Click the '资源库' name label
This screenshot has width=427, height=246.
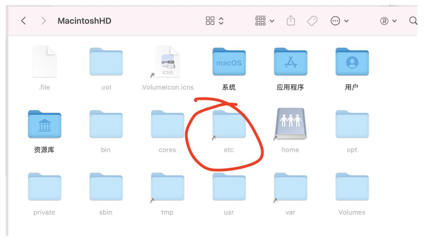click(x=44, y=150)
